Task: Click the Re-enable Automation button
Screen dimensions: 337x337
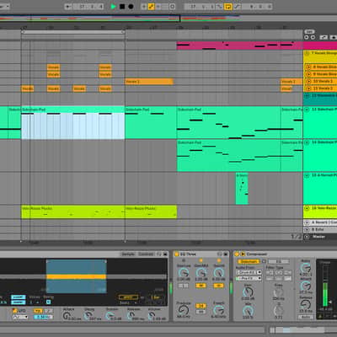Action: point(158,6)
